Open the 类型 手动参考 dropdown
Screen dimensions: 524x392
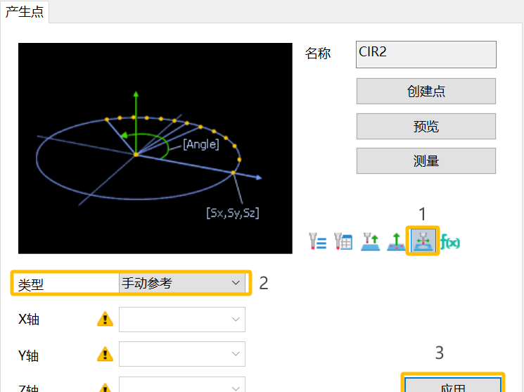[181, 284]
